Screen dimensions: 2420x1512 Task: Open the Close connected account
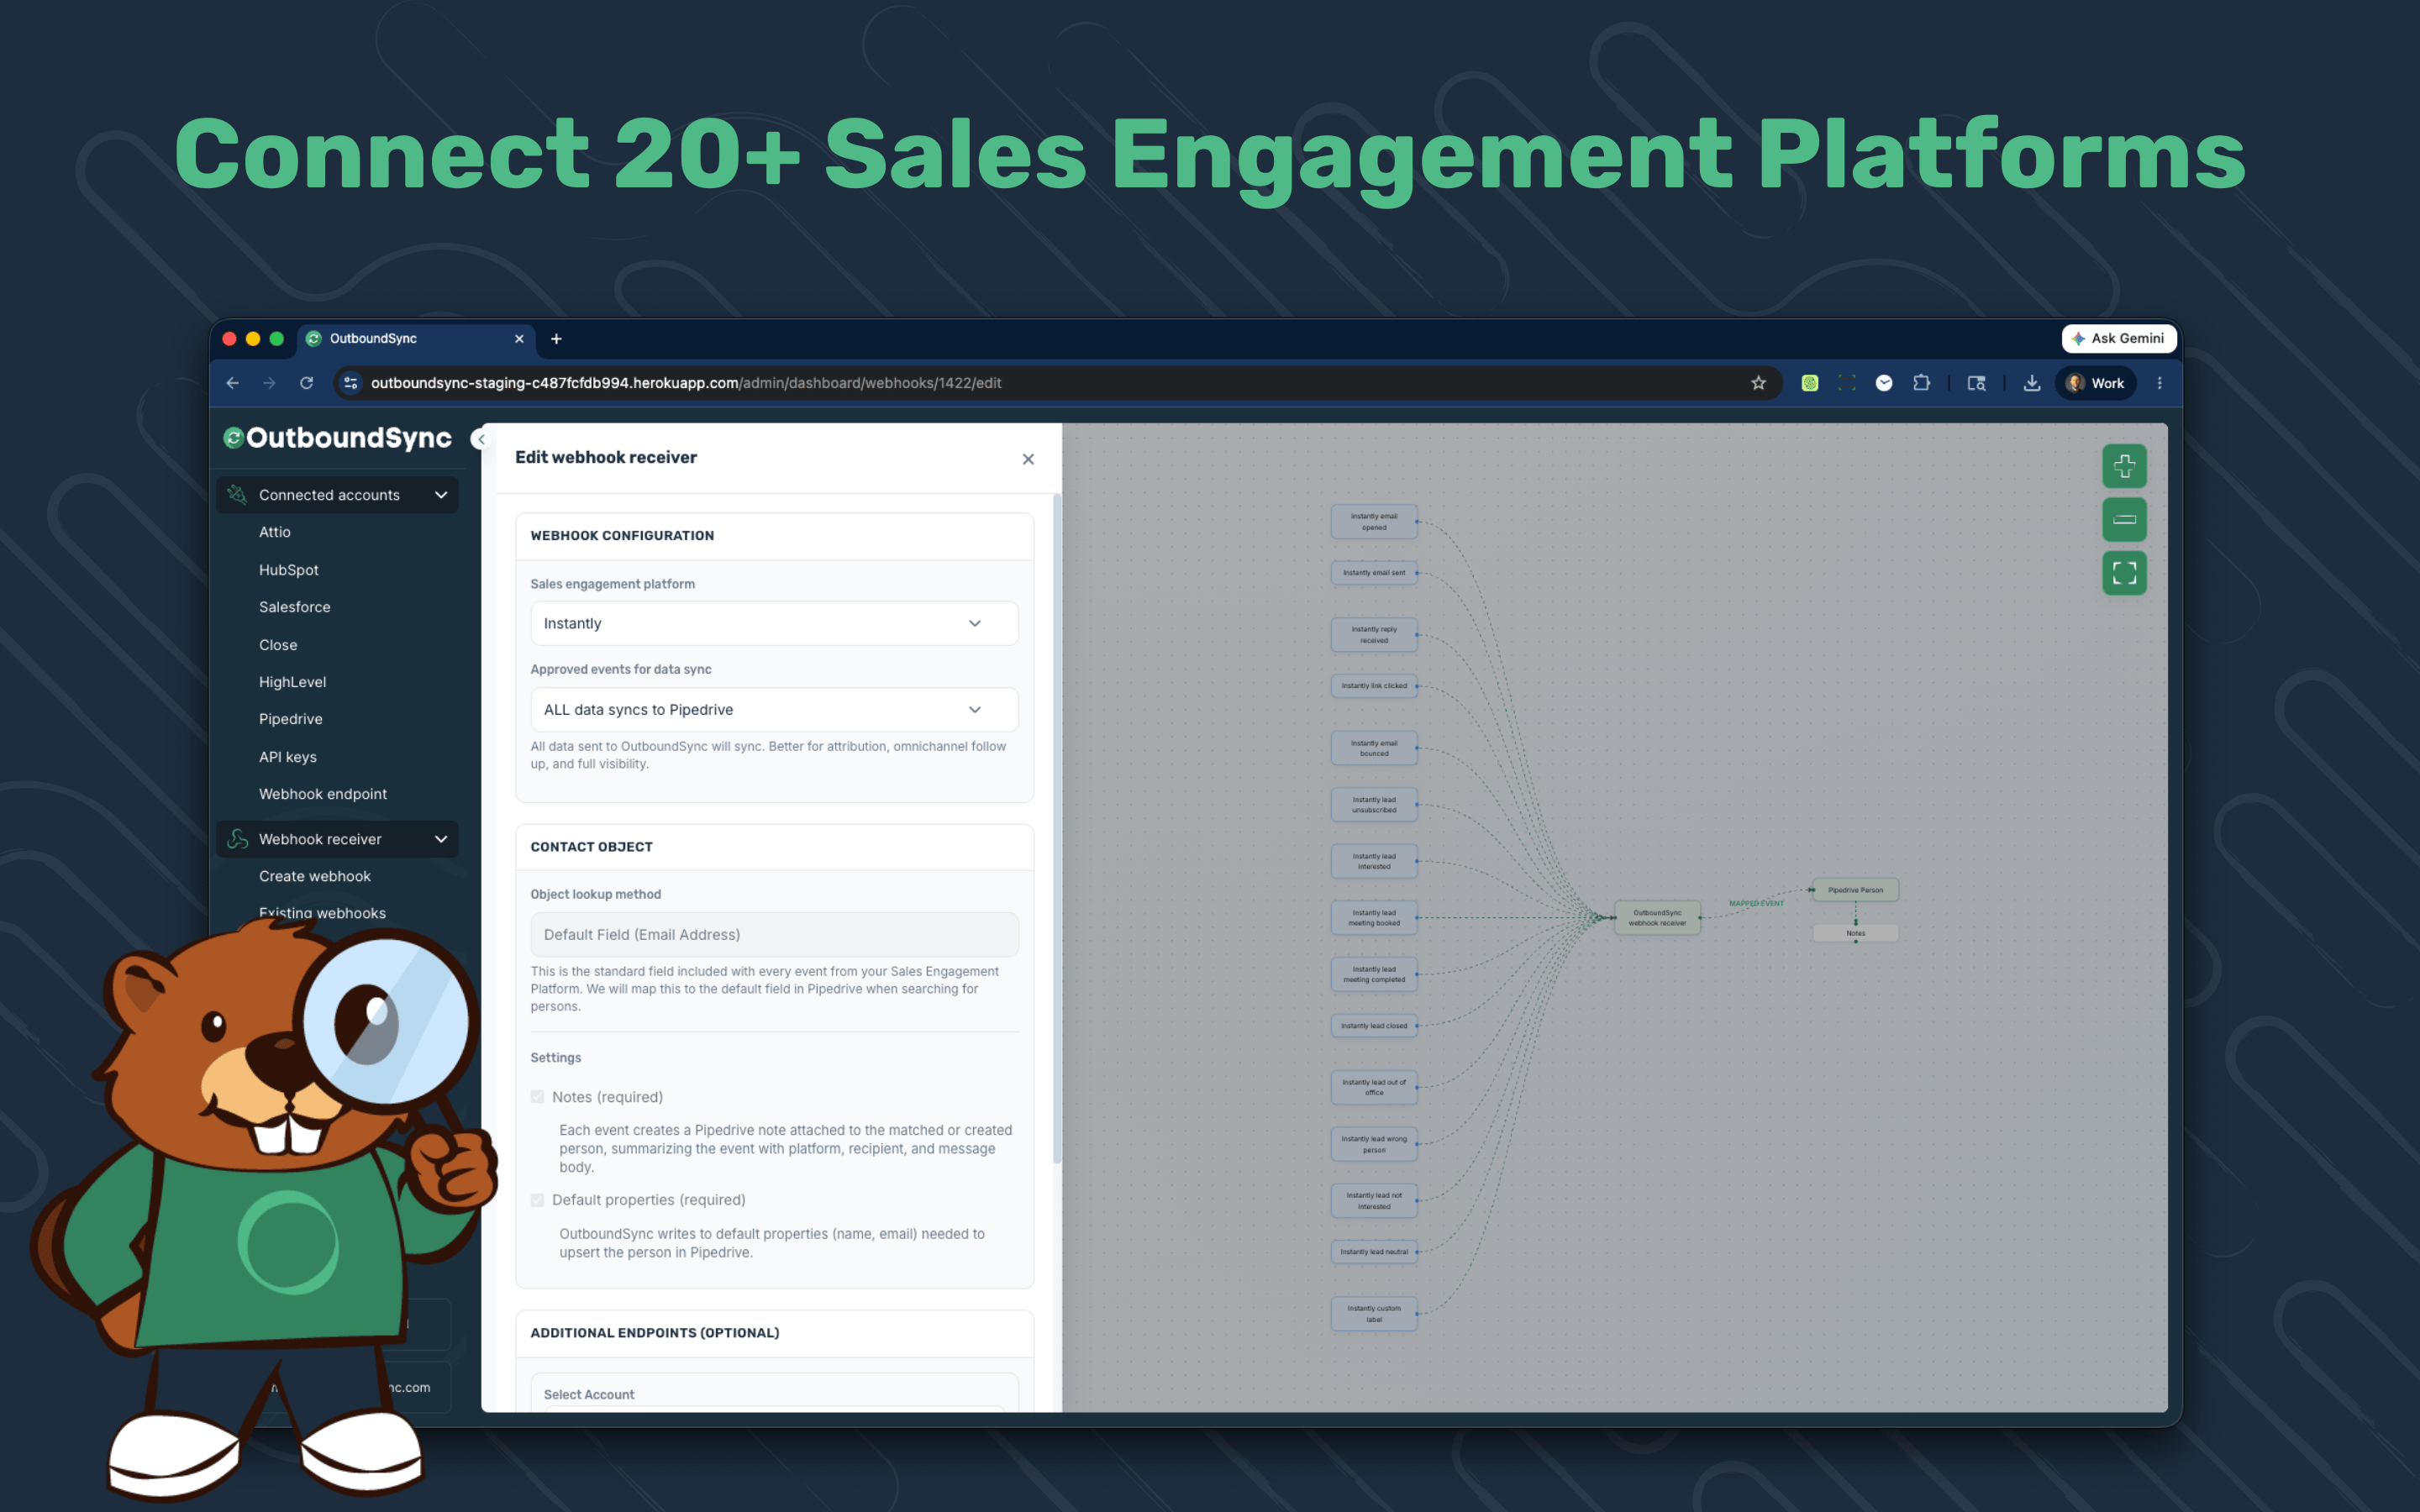coord(278,645)
